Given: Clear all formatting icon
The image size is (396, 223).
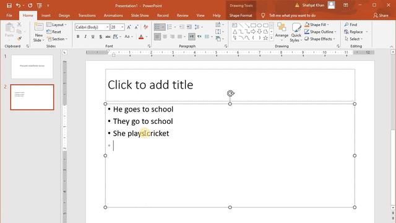Looking at the screenshot, I should 146,27.
